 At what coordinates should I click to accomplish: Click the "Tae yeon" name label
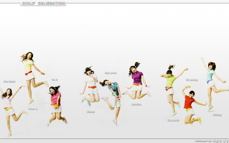[x=173, y=120]
